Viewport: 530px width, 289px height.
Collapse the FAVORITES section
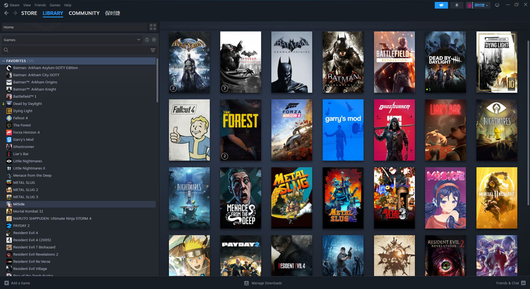pos(4,61)
